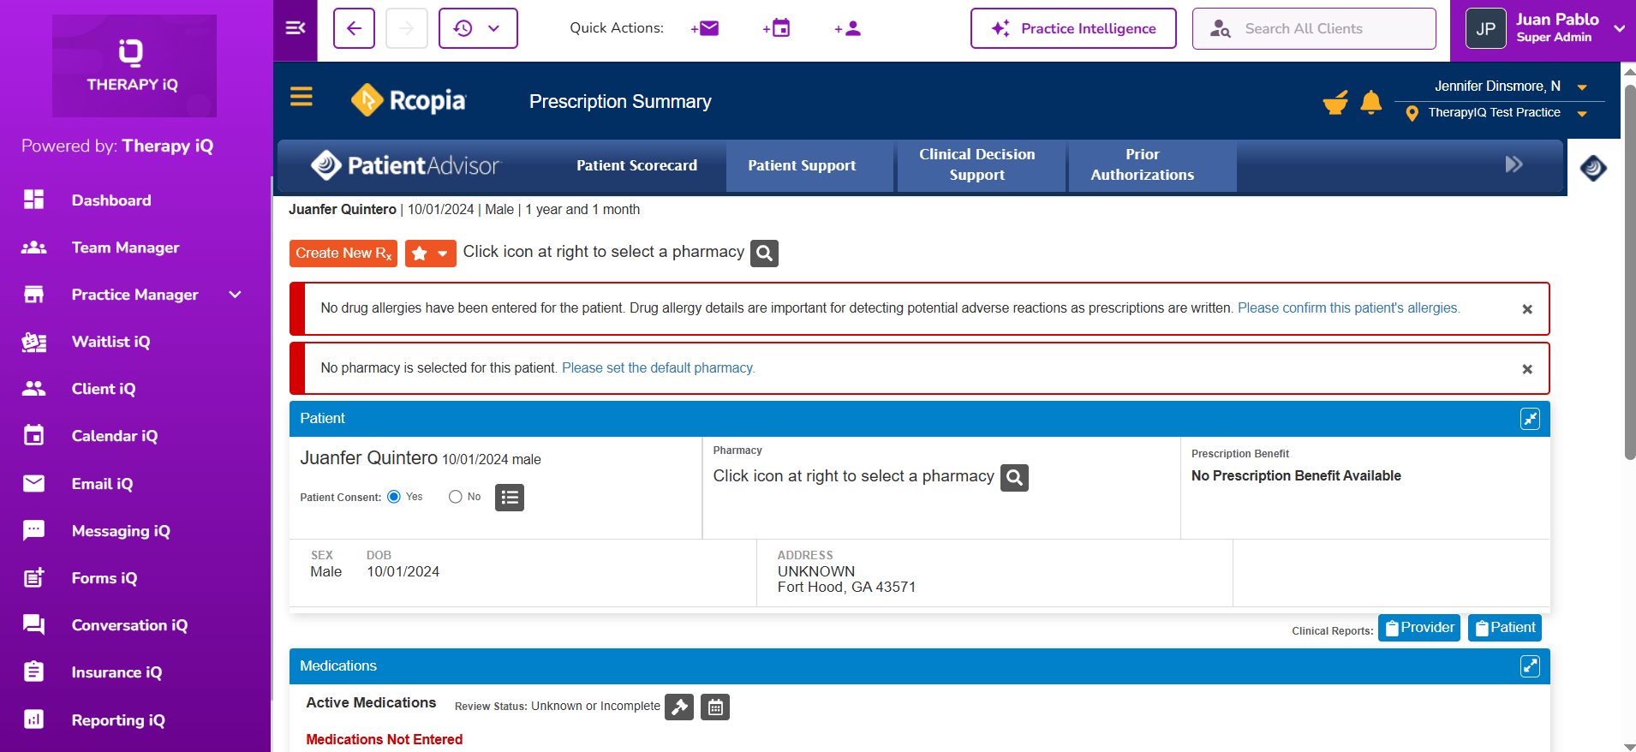The height and width of the screenshot is (752, 1636).
Task: Click the Messaging iQ chat icon
Action: point(34,531)
